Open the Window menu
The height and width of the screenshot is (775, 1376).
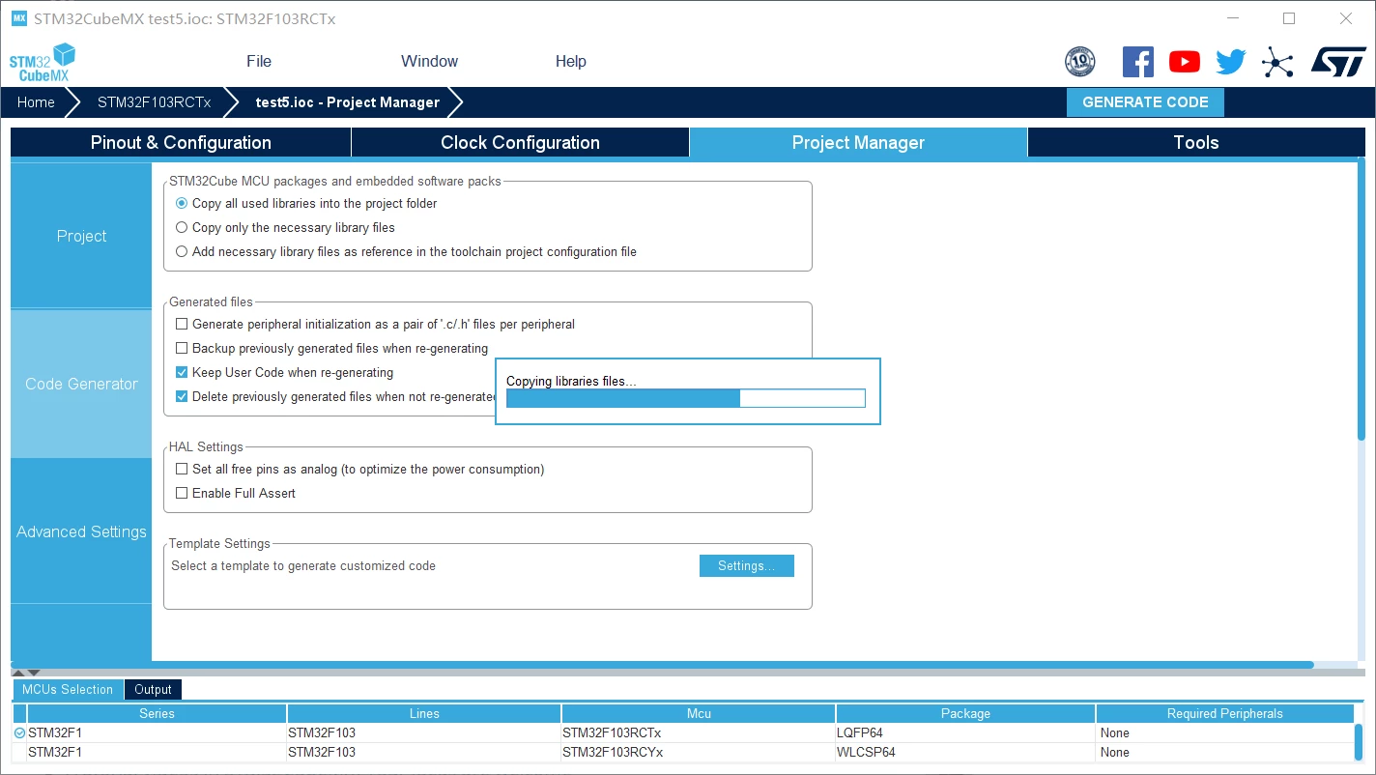429,61
